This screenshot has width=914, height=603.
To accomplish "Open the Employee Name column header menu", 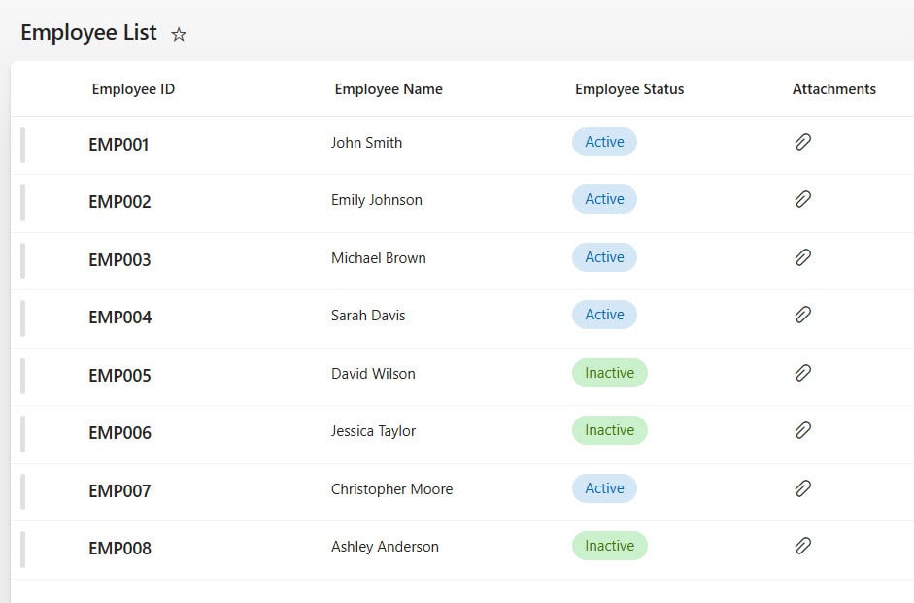I will [389, 89].
